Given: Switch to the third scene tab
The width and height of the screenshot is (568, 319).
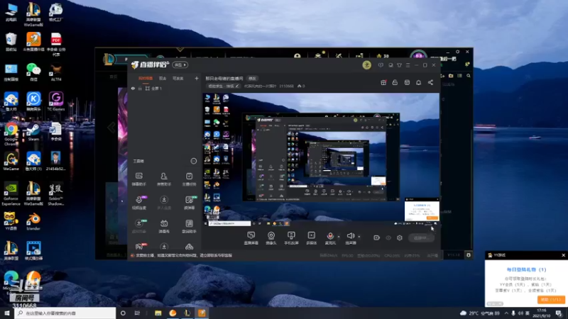Looking at the screenshot, I should (178, 79).
